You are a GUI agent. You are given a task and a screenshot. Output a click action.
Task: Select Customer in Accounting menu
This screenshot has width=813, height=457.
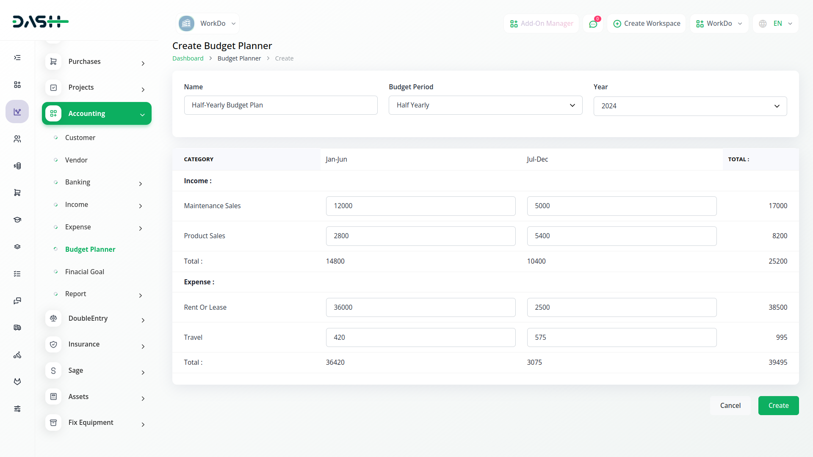coord(80,138)
